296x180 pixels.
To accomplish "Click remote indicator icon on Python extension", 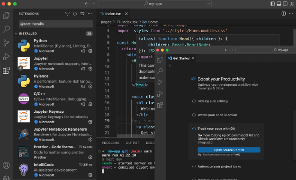I will click(x=83, y=51).
